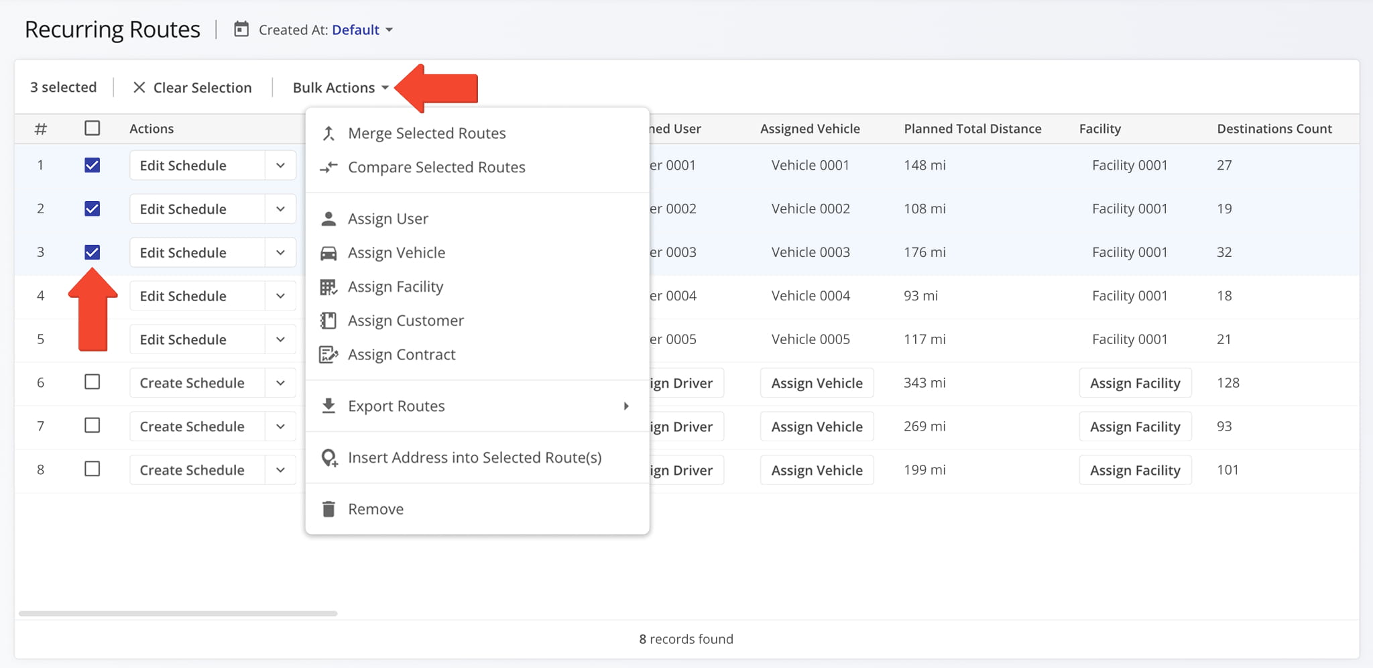Open the Export Routes submenu
The image size is (1373, 668).
[x=626, y=405]
